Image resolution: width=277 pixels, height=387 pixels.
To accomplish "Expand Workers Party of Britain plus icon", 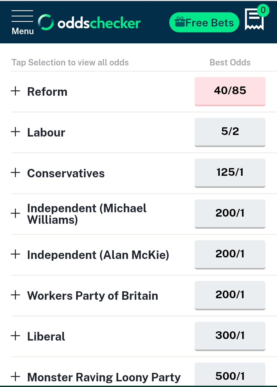I will 16,295.
